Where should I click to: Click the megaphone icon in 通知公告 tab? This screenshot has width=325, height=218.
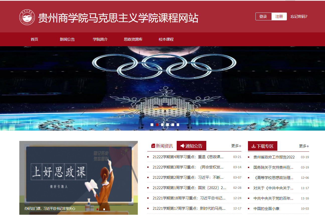(x=182, y=146)
